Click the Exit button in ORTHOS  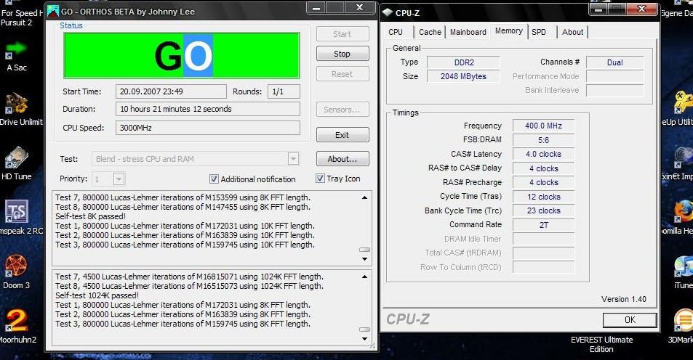(x=343, y=135)
